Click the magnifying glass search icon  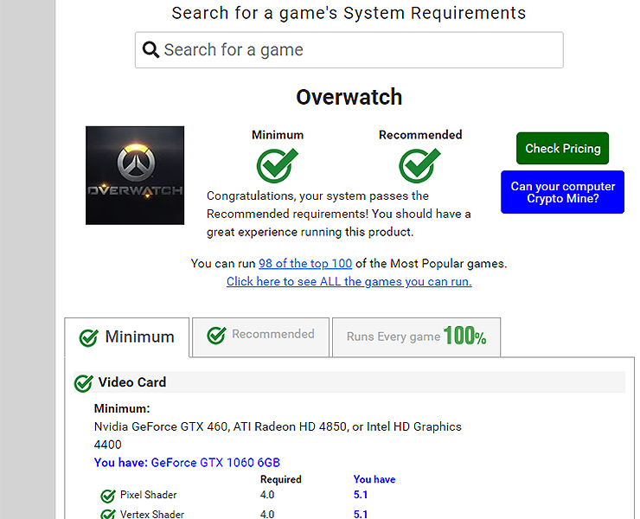150,50
